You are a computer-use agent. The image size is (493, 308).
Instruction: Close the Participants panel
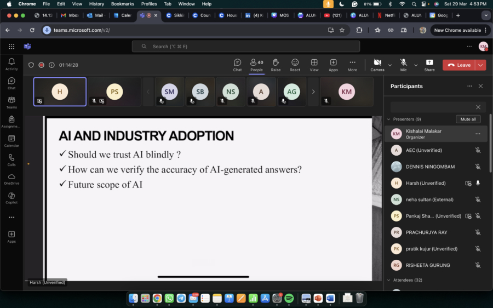480,86
